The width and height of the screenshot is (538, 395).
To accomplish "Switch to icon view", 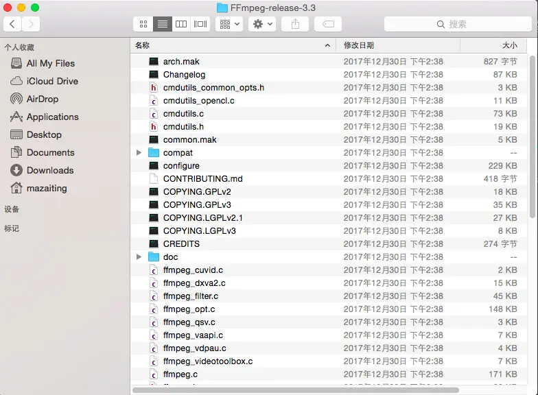I will click(x=143, y=24).
